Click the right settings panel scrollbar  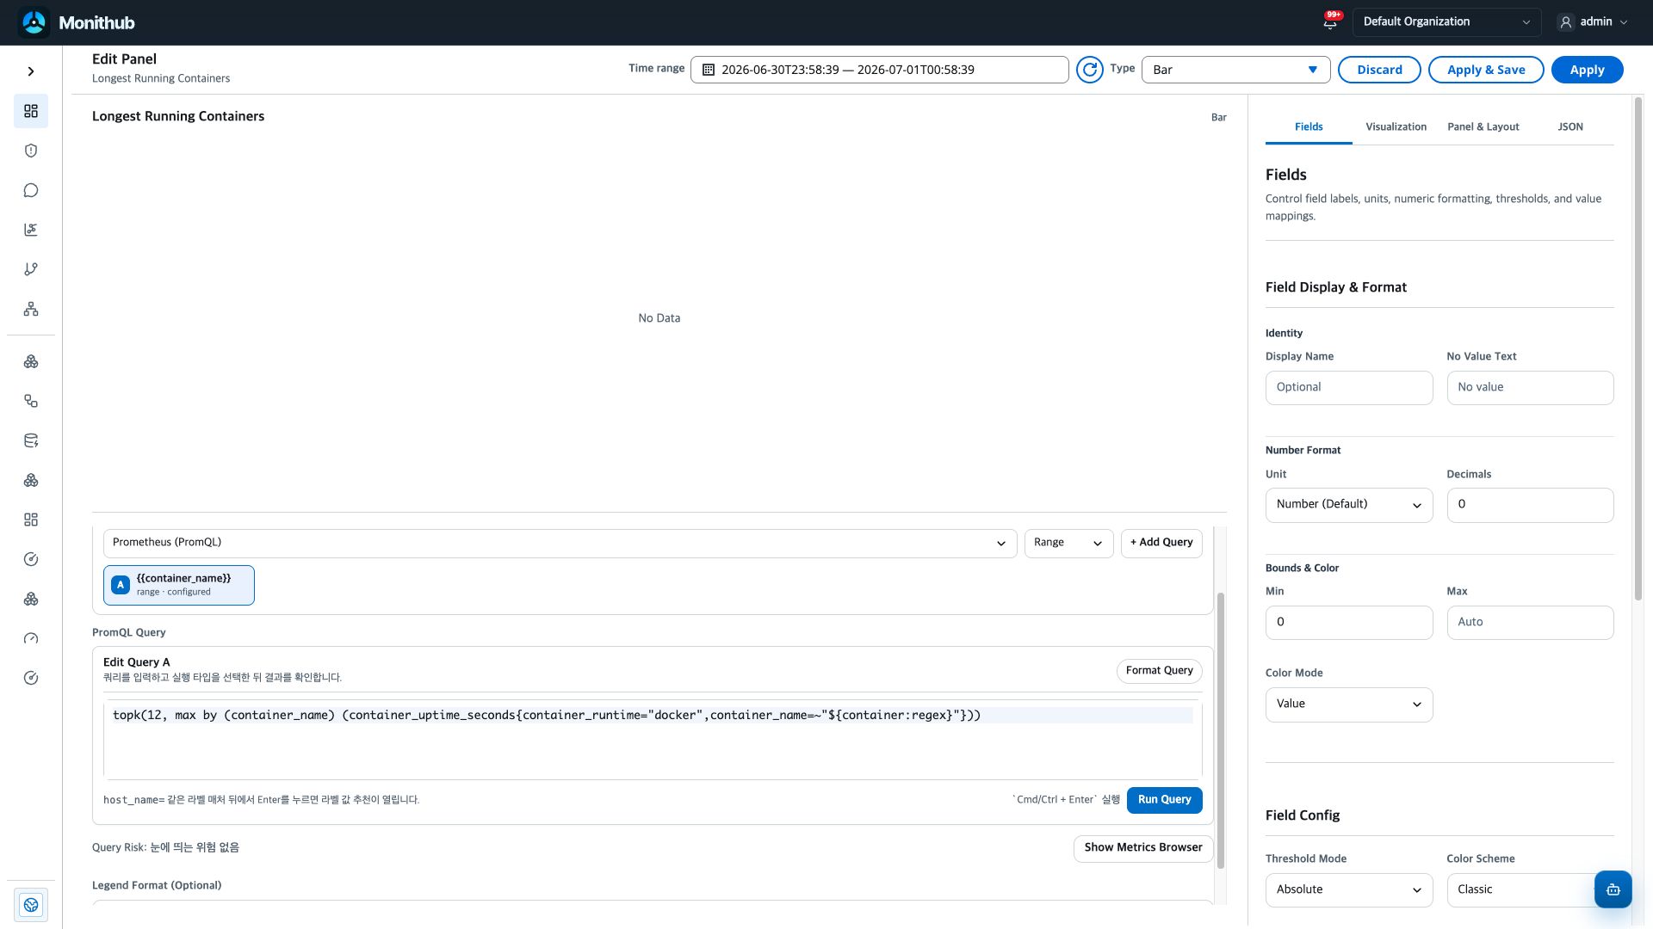(1638, 348)
